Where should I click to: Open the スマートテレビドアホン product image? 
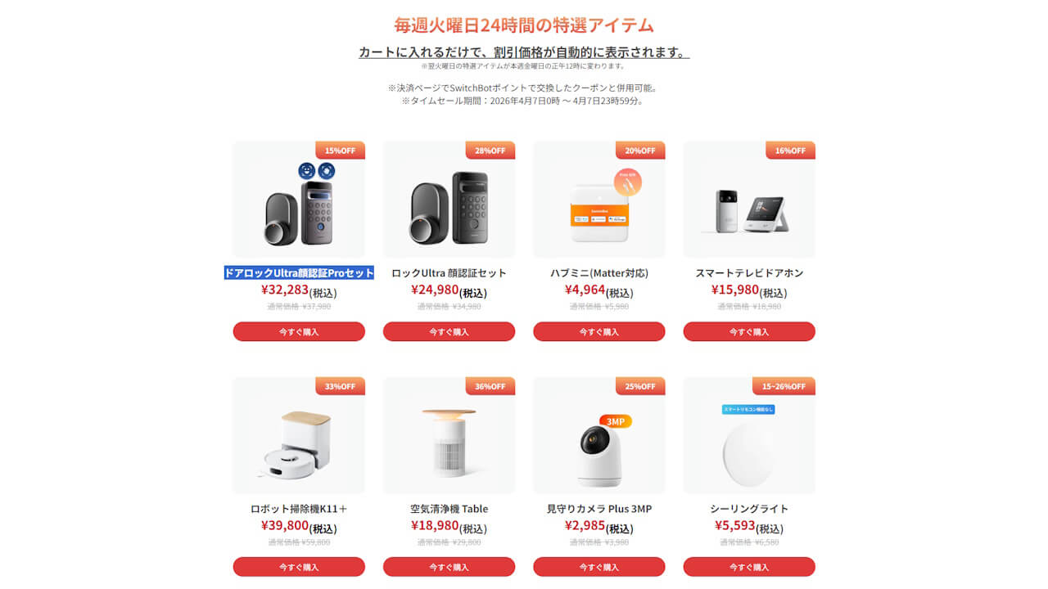pyautogui.click(x=749, y=200)
